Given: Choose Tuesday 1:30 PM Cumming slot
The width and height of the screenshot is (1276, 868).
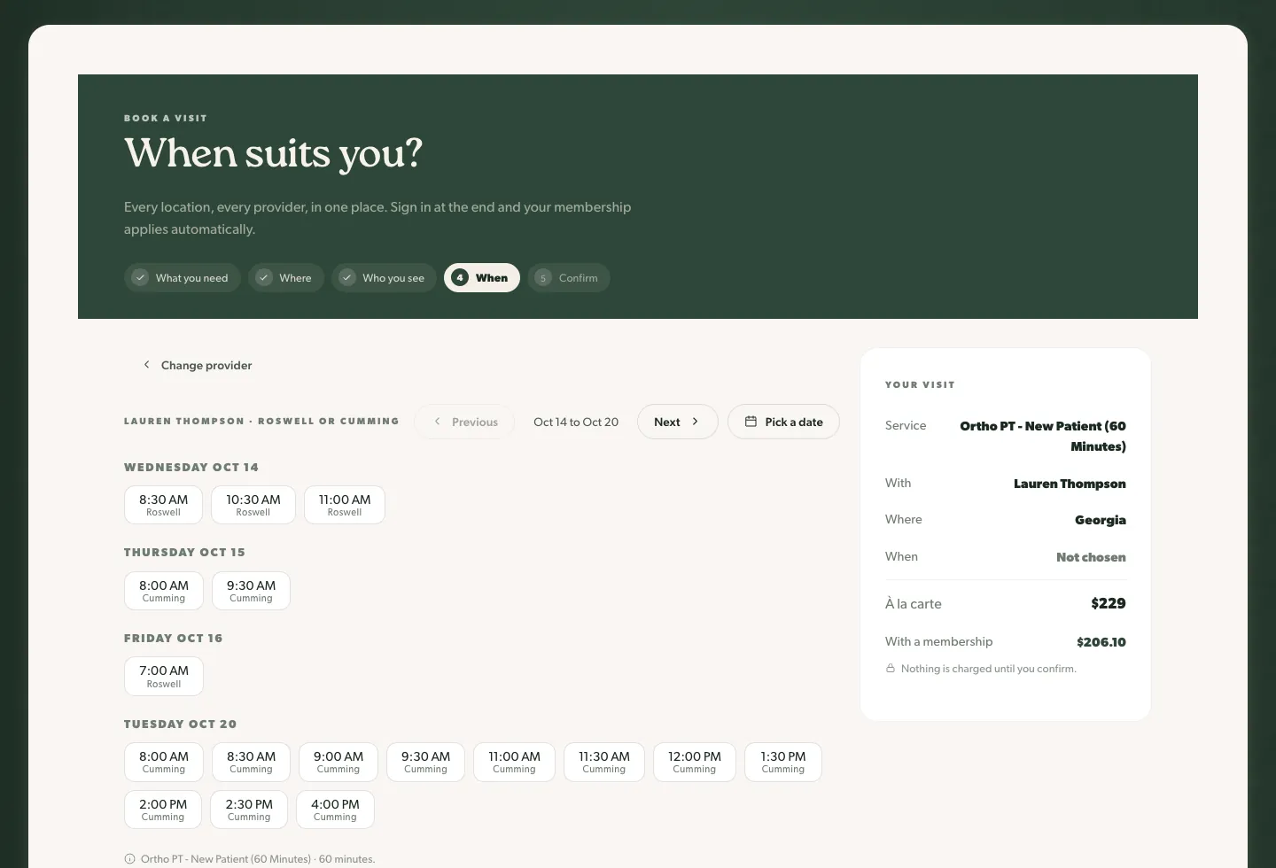Looking at the screenshot, I should [783, 762].
